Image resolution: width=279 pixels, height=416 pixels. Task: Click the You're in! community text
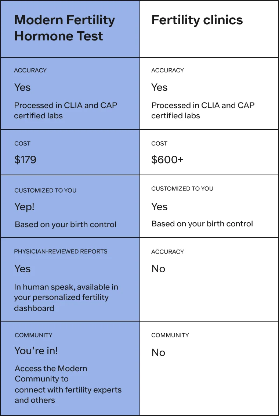click(36, 351)
